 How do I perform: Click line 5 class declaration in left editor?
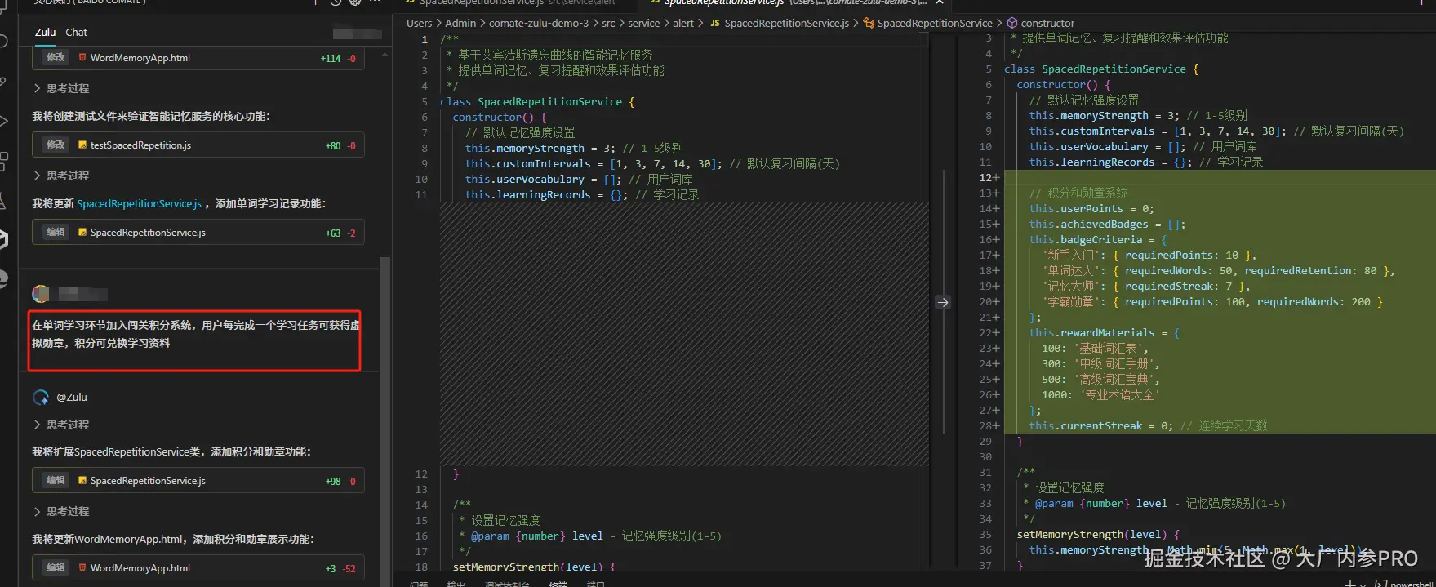point(537,102)
